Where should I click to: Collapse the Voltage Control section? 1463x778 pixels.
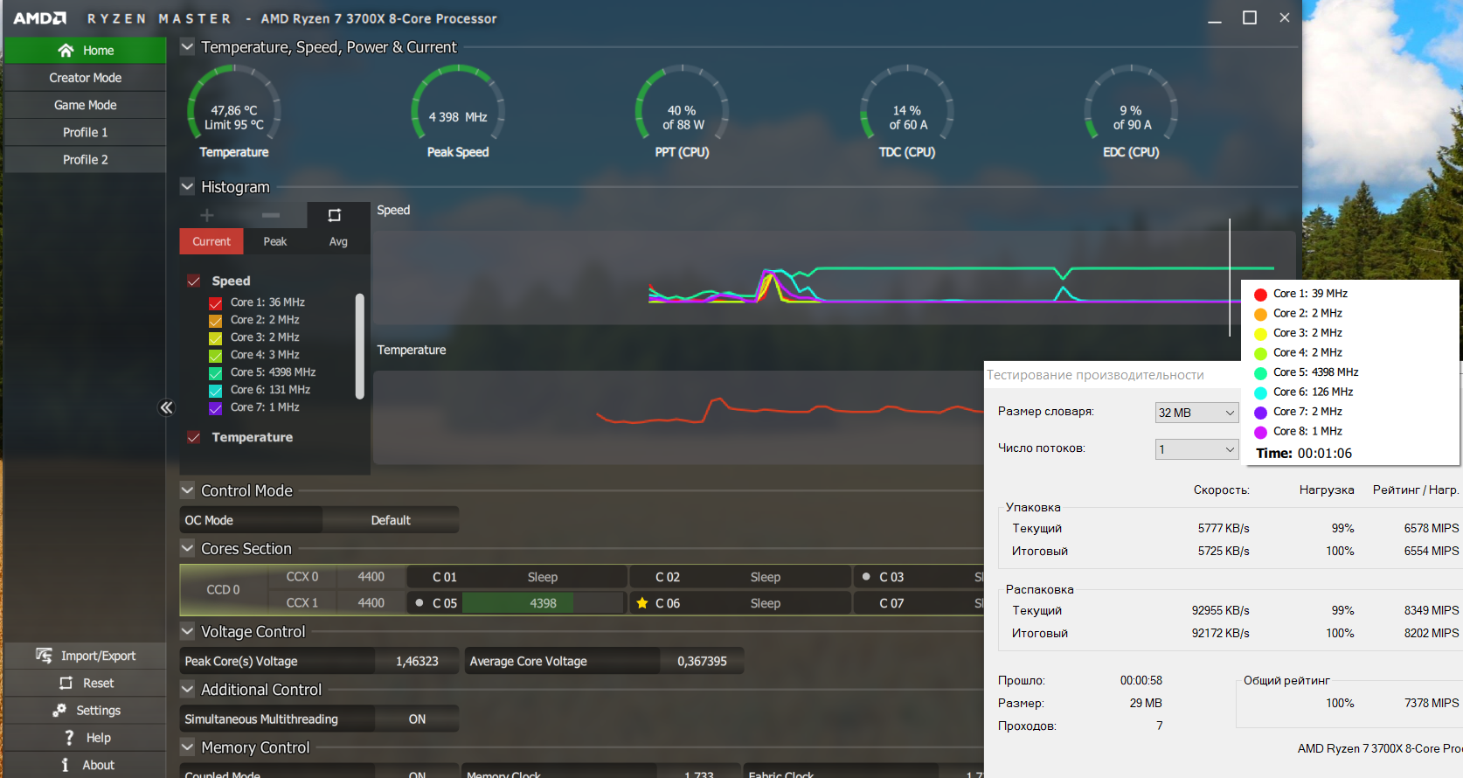tap(187, 631)
